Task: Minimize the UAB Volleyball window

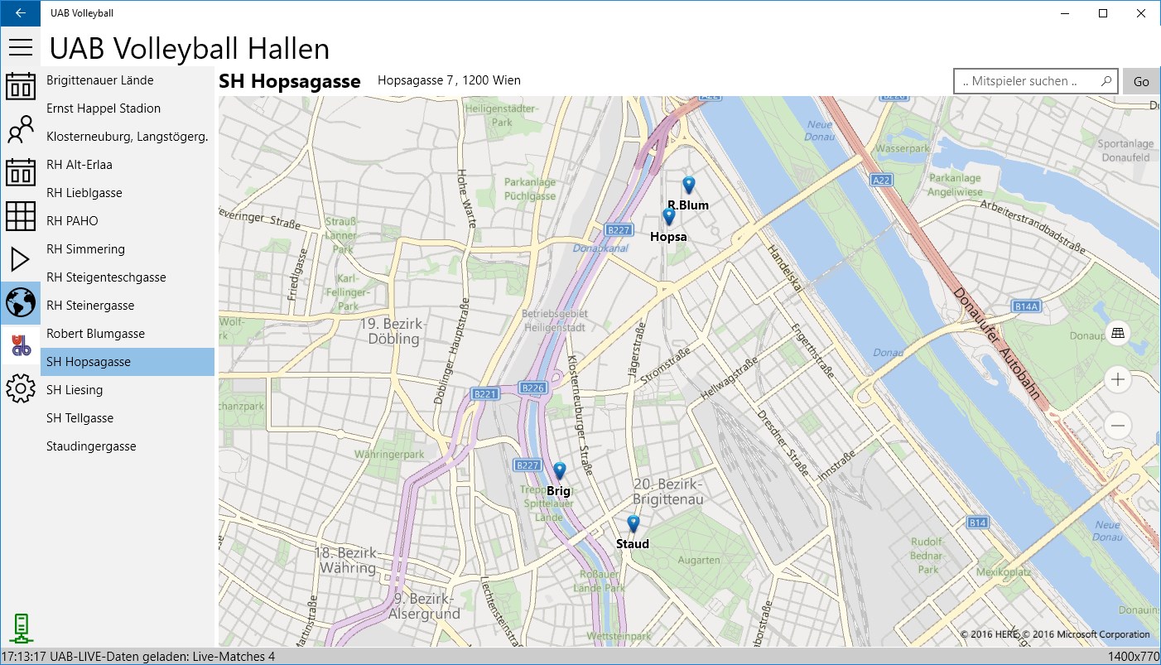Action: click(1065, 13)
